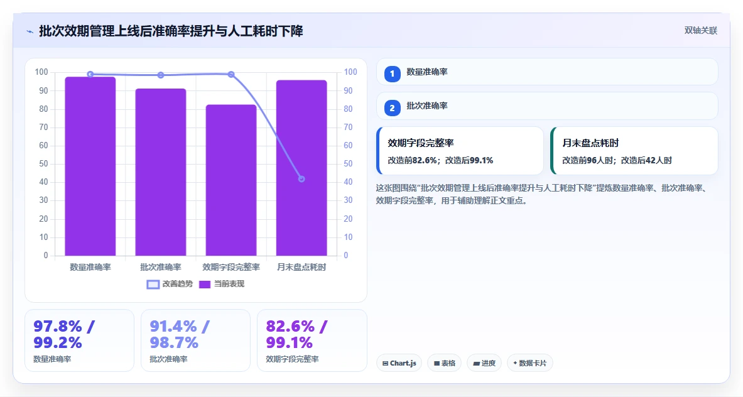743x397 pixels.
Task: Click the purple bar for 效期字段完整率
Action: 230,180
